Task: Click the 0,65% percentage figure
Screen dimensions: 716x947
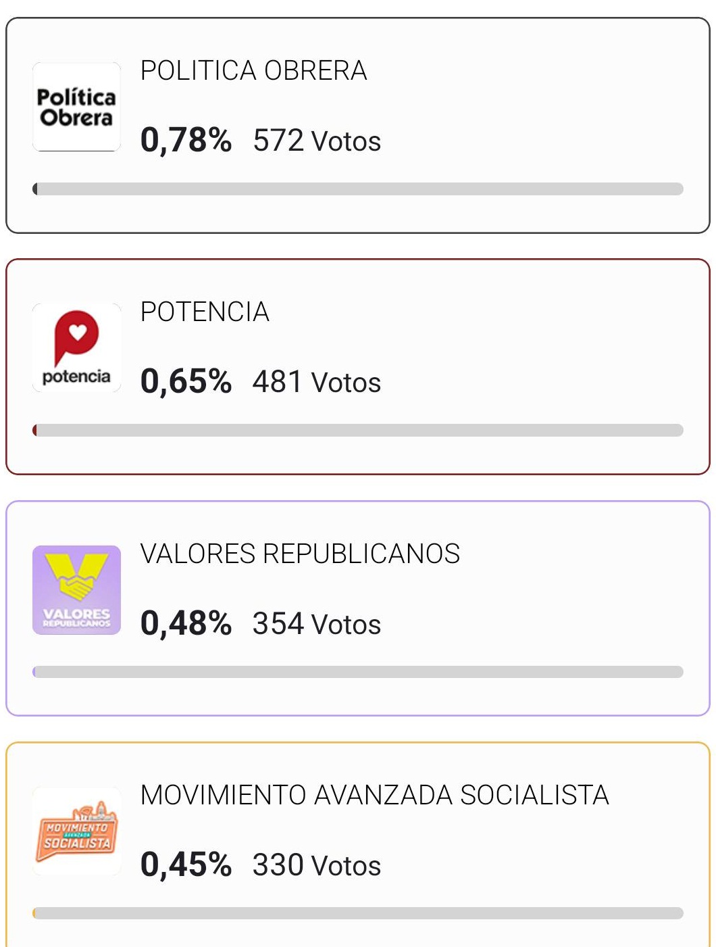Action: pos(186,382)
